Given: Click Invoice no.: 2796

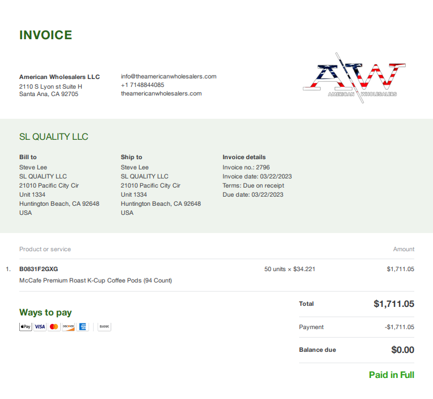Looking at the screenshot, I should point(246,167).
